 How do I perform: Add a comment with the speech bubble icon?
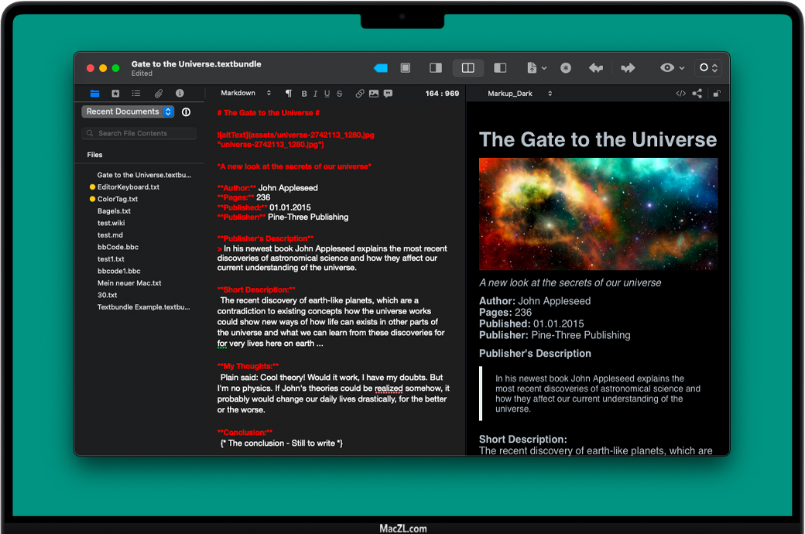pos(388,94)
